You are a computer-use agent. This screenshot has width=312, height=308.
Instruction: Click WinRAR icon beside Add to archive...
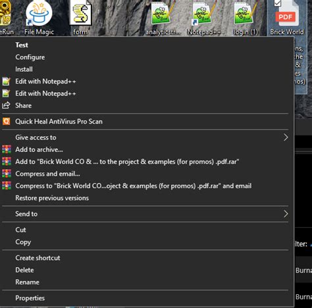click(7, 149)
